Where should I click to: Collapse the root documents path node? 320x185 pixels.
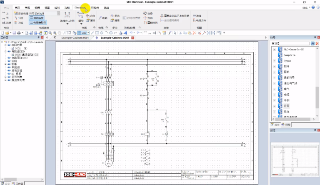(x=2, y=42)
